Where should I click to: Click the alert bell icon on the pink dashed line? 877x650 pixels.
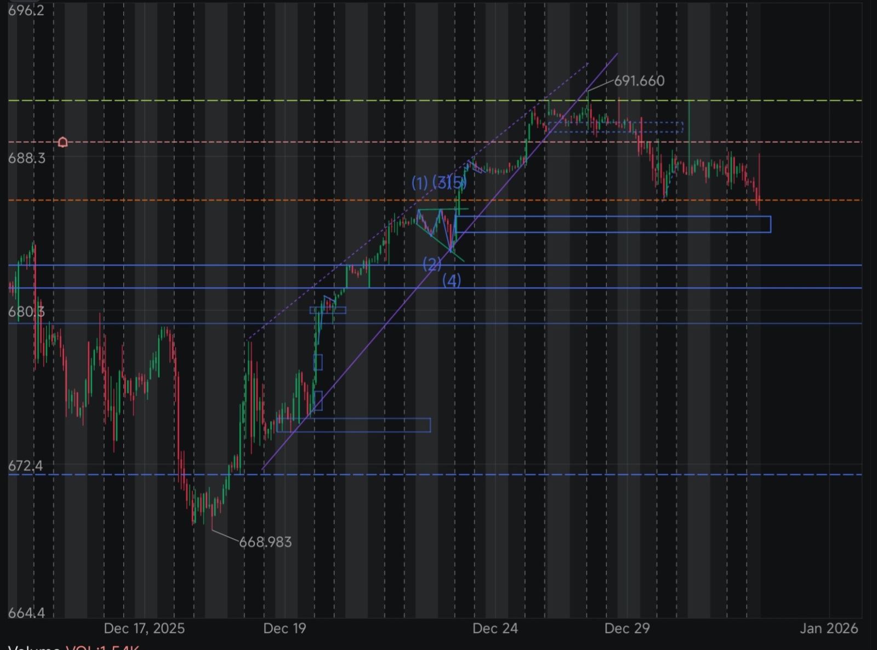tap(62, 142)
